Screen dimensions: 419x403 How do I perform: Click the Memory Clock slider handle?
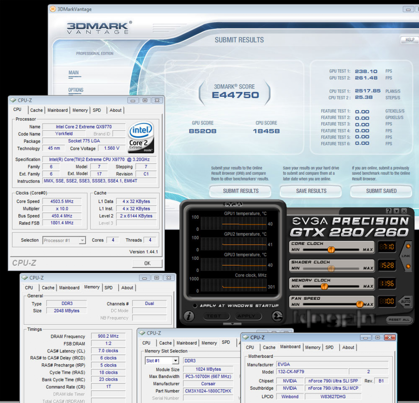(x=324, y=286)
